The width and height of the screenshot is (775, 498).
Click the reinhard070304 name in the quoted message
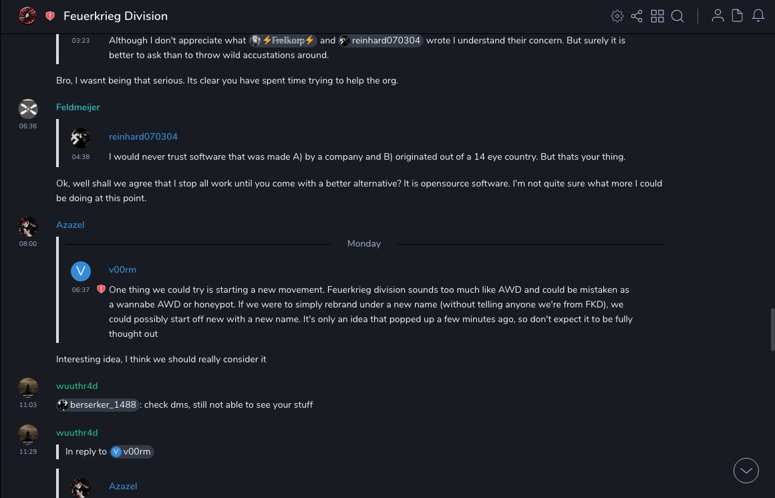[143, 136]
